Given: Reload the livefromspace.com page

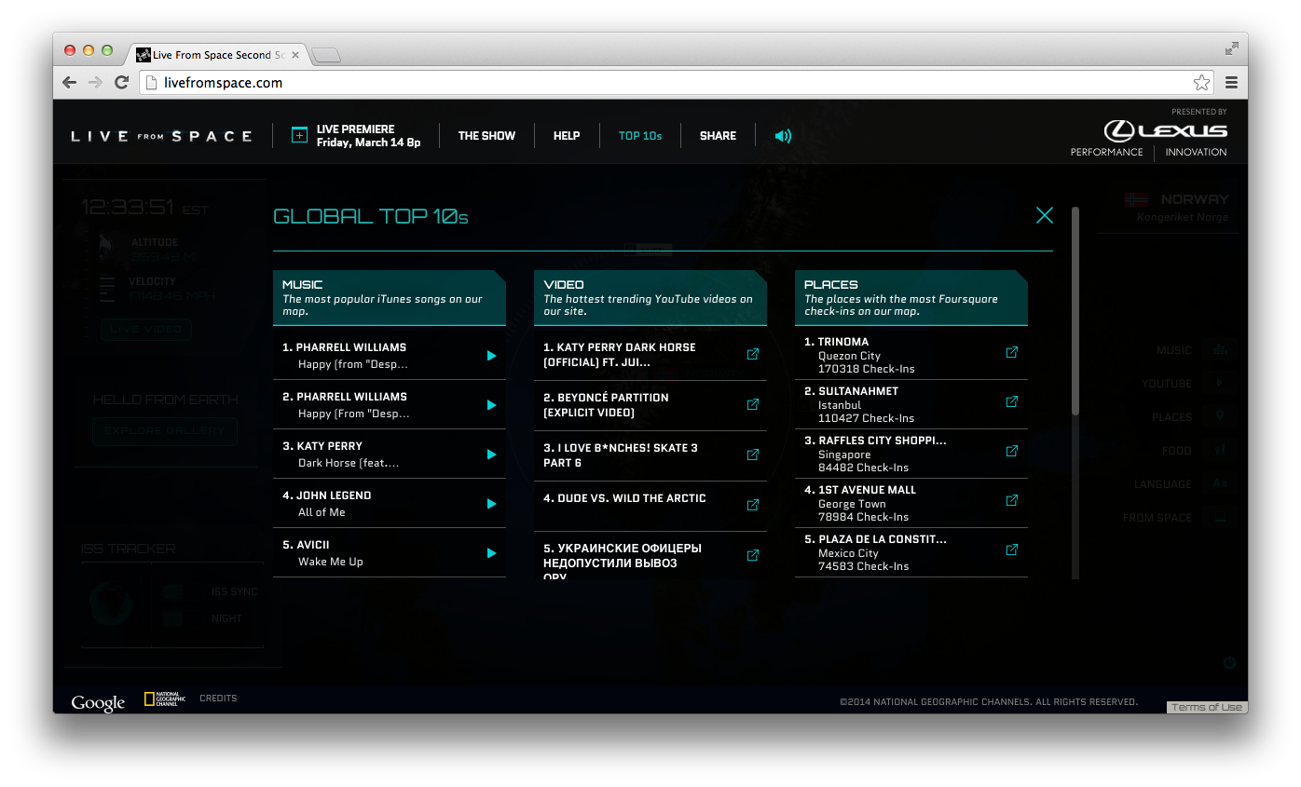Looking at the screenshot, I should pyautogui.click(x=121, y=83).
